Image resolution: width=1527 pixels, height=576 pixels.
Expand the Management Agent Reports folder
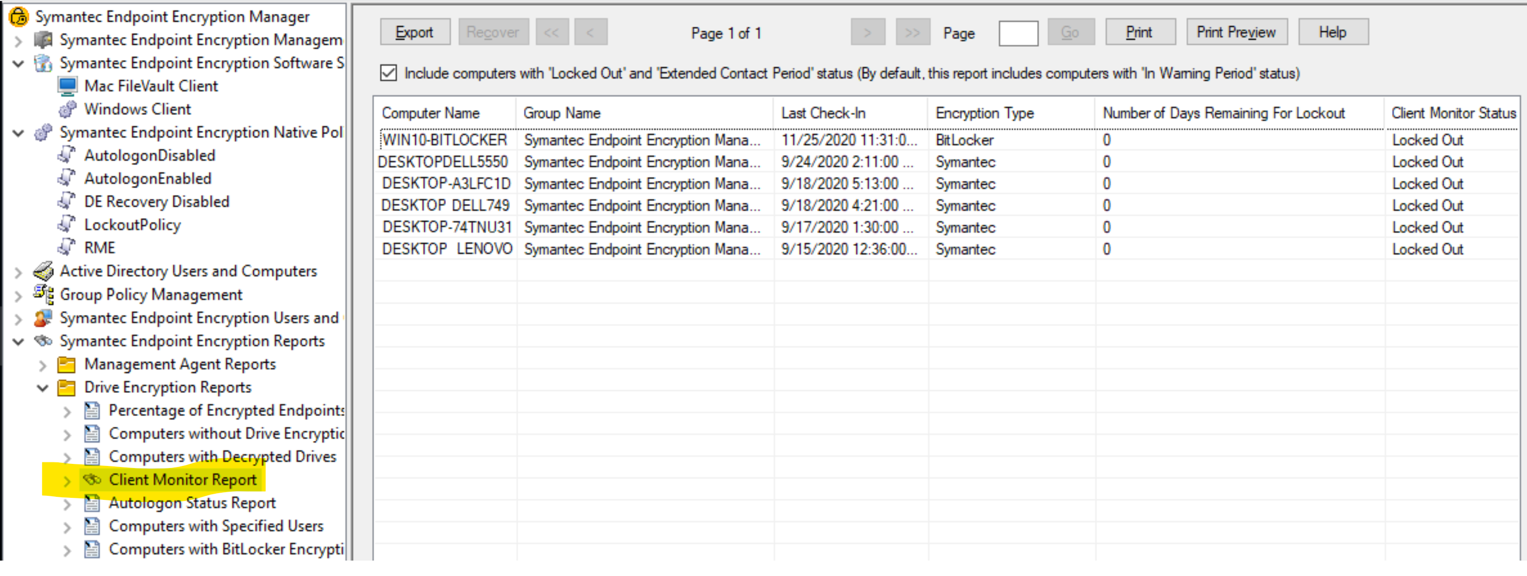43,366
